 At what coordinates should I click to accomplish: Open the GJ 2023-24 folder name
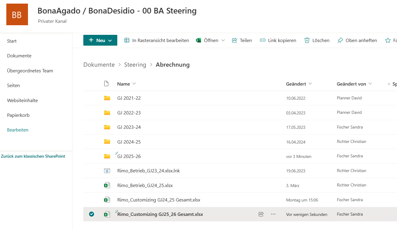pos(129,127)
